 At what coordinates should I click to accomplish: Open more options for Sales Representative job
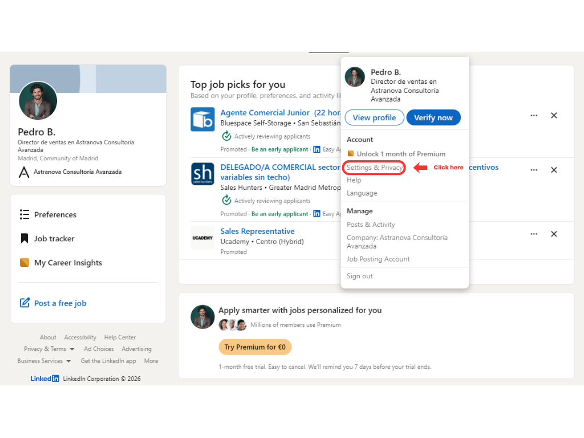point(534,234)
